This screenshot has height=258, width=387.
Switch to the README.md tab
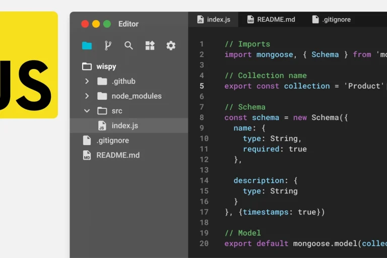271,19
